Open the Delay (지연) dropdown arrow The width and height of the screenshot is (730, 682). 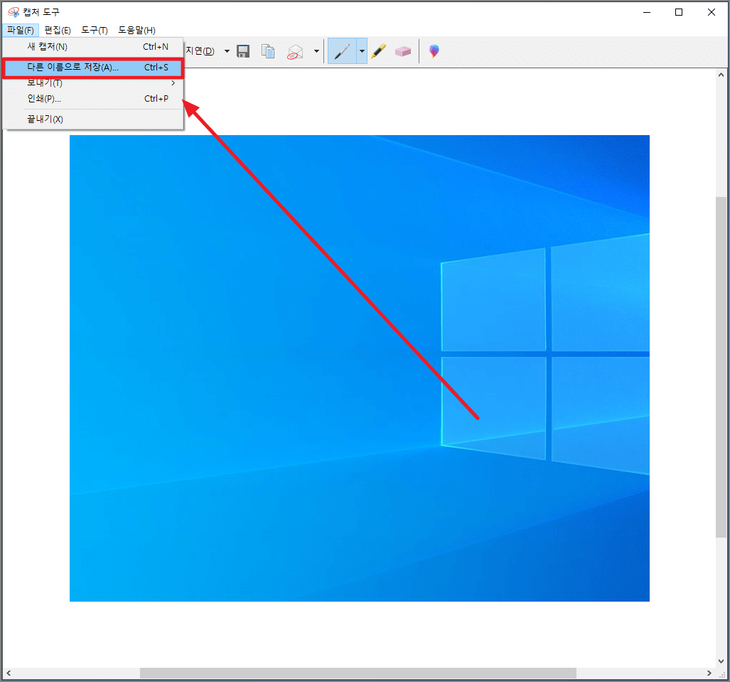(x=227, y=51)
